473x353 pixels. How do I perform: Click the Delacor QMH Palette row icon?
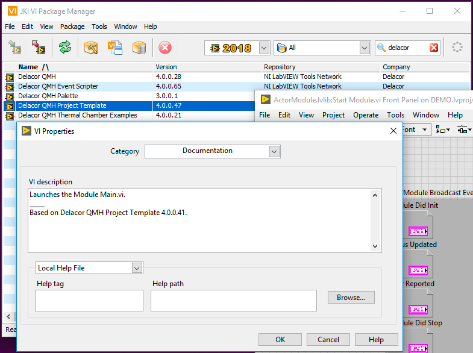10,96
